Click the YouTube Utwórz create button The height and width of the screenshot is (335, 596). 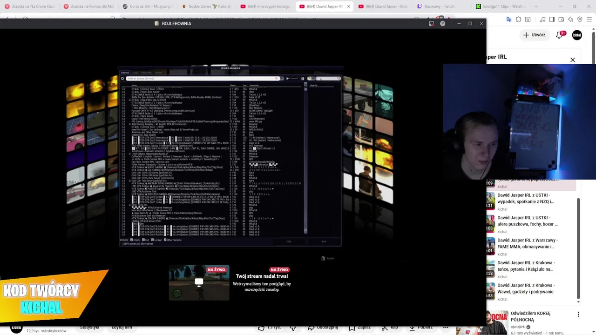coord(534,35)
